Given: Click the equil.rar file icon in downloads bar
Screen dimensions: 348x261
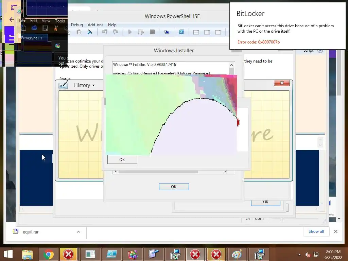Looking at the screenshot, I should pos(16,231).
